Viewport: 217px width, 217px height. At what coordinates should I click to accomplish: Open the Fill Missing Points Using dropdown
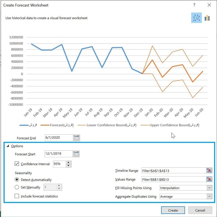pyautogui.click(x=209, y=188)
